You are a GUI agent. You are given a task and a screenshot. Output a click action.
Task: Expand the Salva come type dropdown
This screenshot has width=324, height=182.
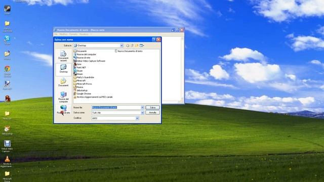(x=142, y=113)
